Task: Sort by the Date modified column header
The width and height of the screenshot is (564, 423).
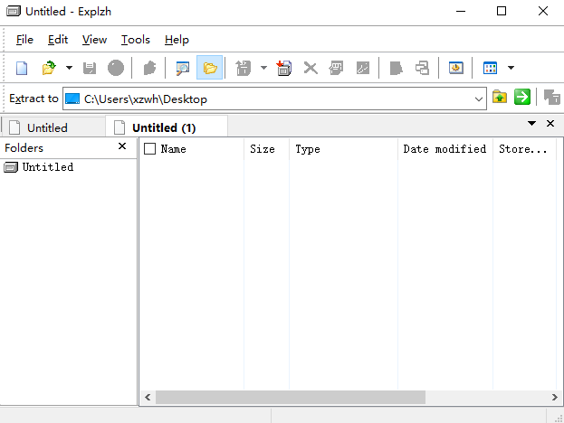Action: point(445,149)
